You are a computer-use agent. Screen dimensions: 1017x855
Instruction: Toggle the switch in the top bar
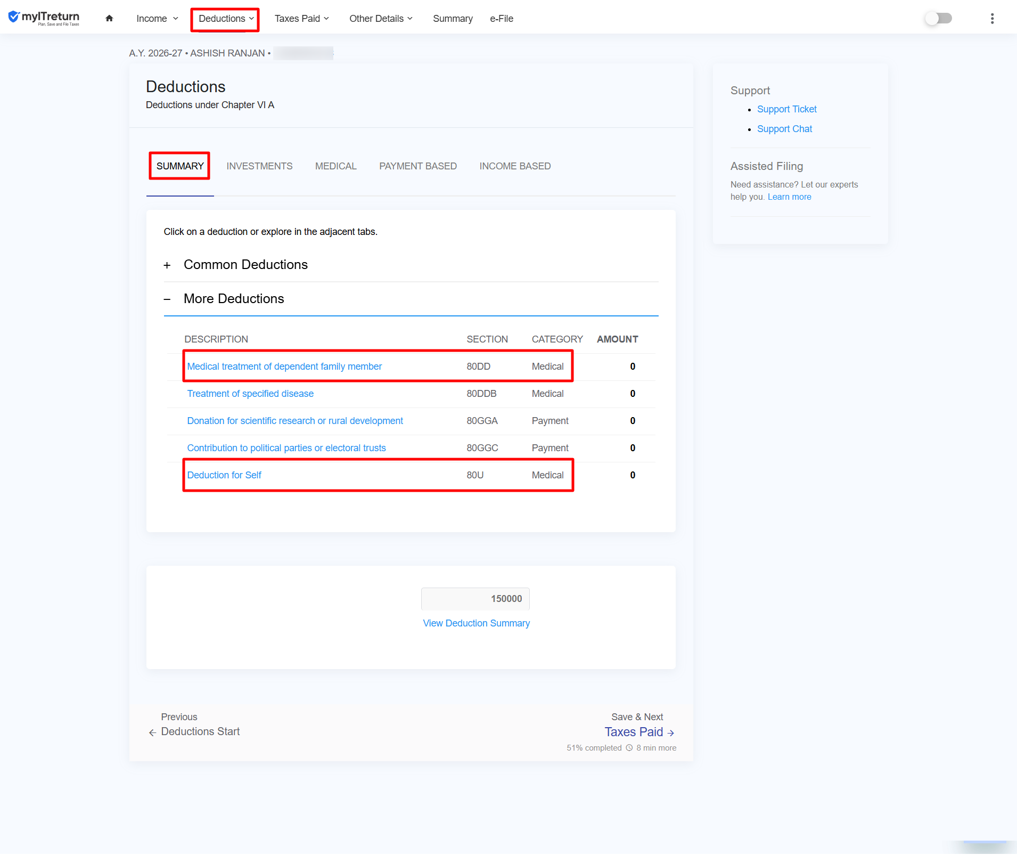click(x=939, y=19)
